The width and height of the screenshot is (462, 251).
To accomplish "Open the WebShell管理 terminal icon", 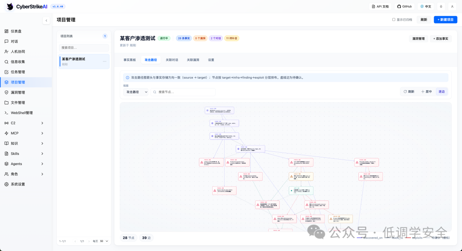I will tap(6, 113).
